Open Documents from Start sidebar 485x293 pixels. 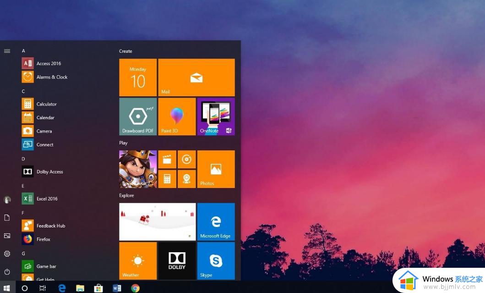tap(7, 217)
